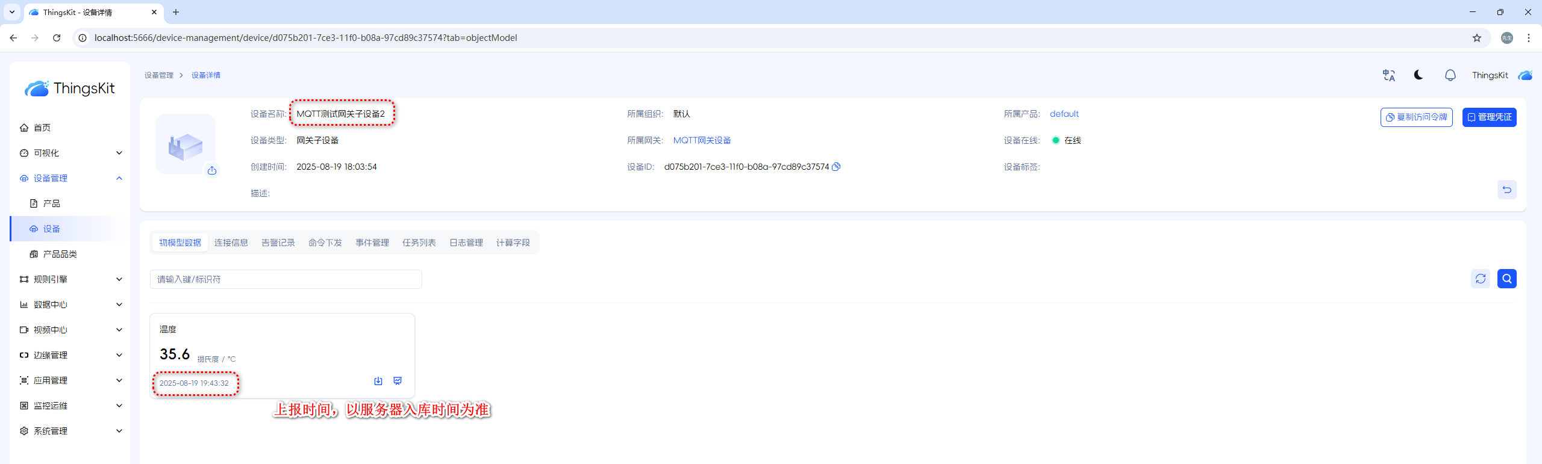The width and height of the screenshot is (1542, 464).
Task: Copy the device ID icon
Action: tap(836, 167)
